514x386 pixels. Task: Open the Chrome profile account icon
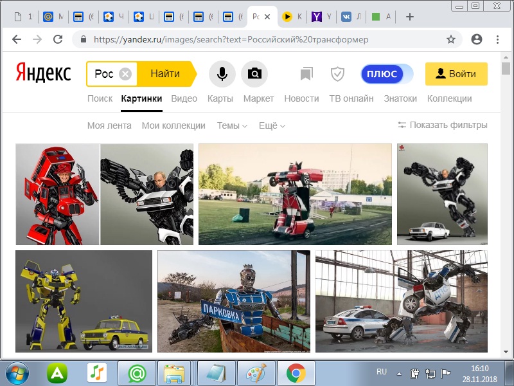(477, 39)
